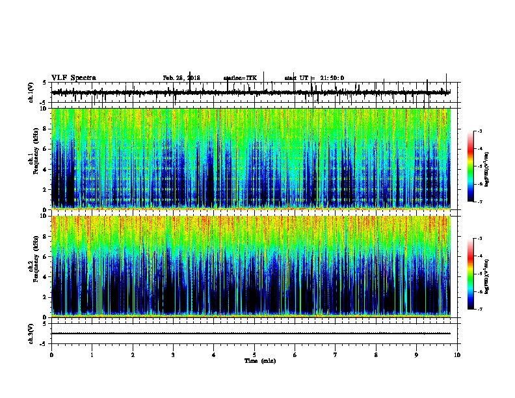
Task: Click the 'start UT = 21:50:0' label
Action: 314,78
